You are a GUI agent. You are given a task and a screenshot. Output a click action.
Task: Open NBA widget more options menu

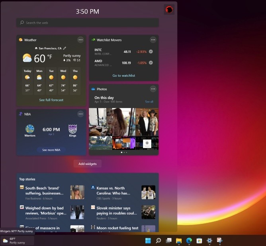pos(80,114)
